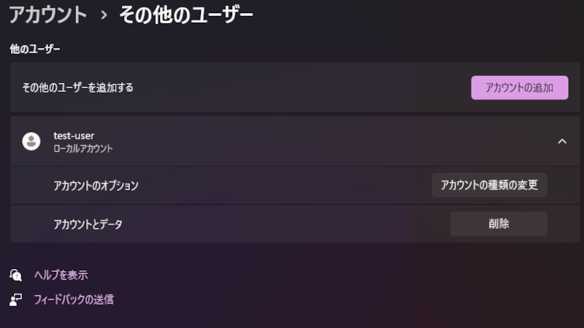Click the test-user avatar icon

31,141
